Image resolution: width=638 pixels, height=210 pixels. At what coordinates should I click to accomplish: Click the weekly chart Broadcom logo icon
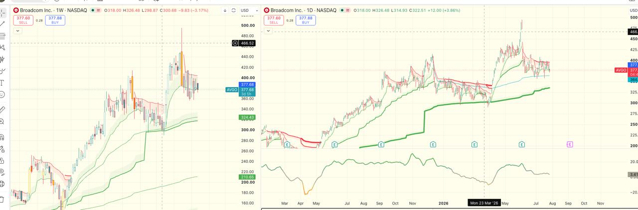pyautogui.click(x=16, y=10)
